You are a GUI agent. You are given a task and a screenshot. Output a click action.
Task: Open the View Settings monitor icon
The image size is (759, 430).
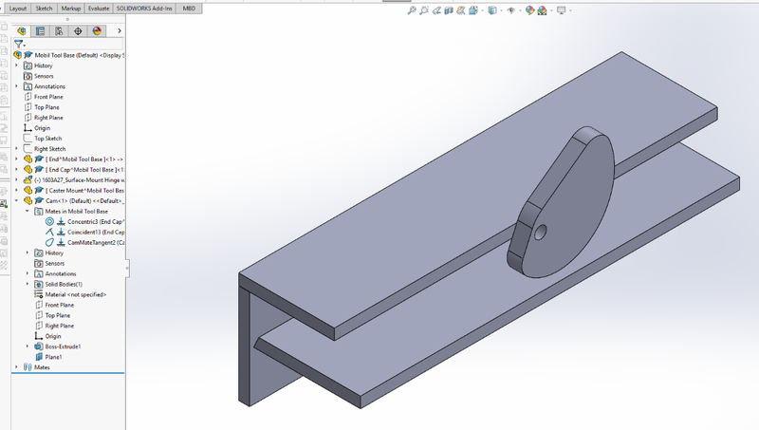point(562,10)
